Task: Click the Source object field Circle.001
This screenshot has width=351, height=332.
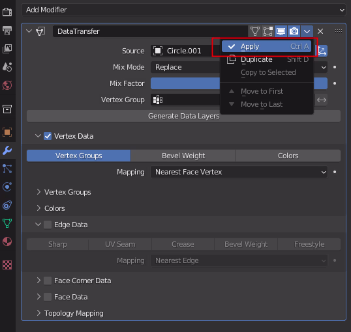Action: pos(185,51)
